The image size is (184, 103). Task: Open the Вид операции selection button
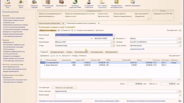click(114, 35)
